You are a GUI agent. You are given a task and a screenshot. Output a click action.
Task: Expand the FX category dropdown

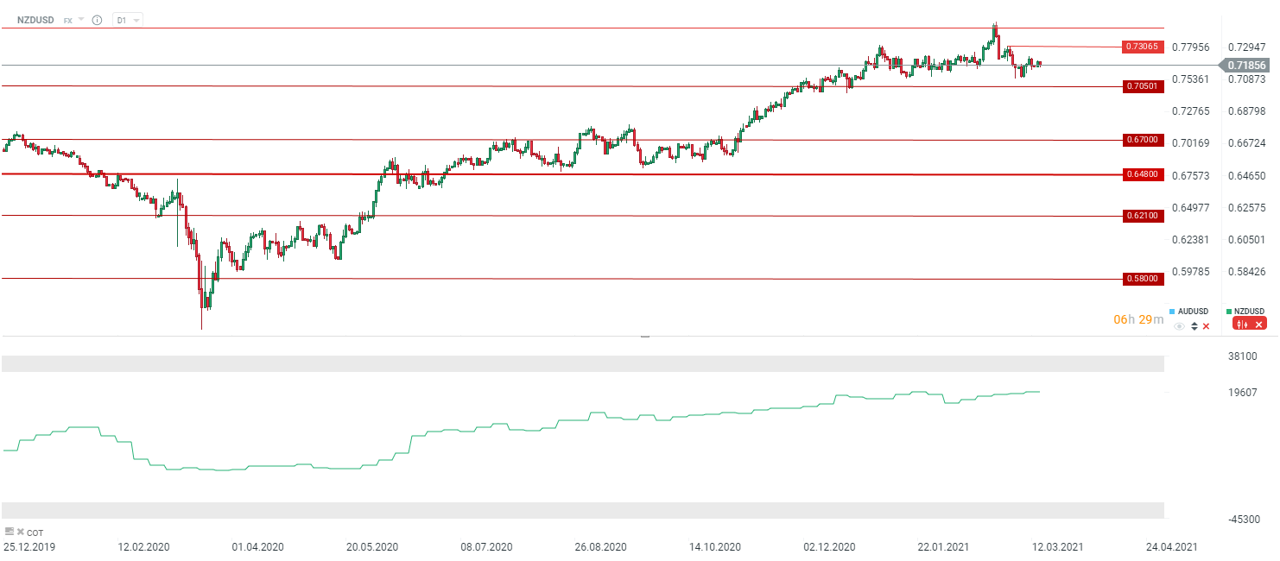click(80, 19)
